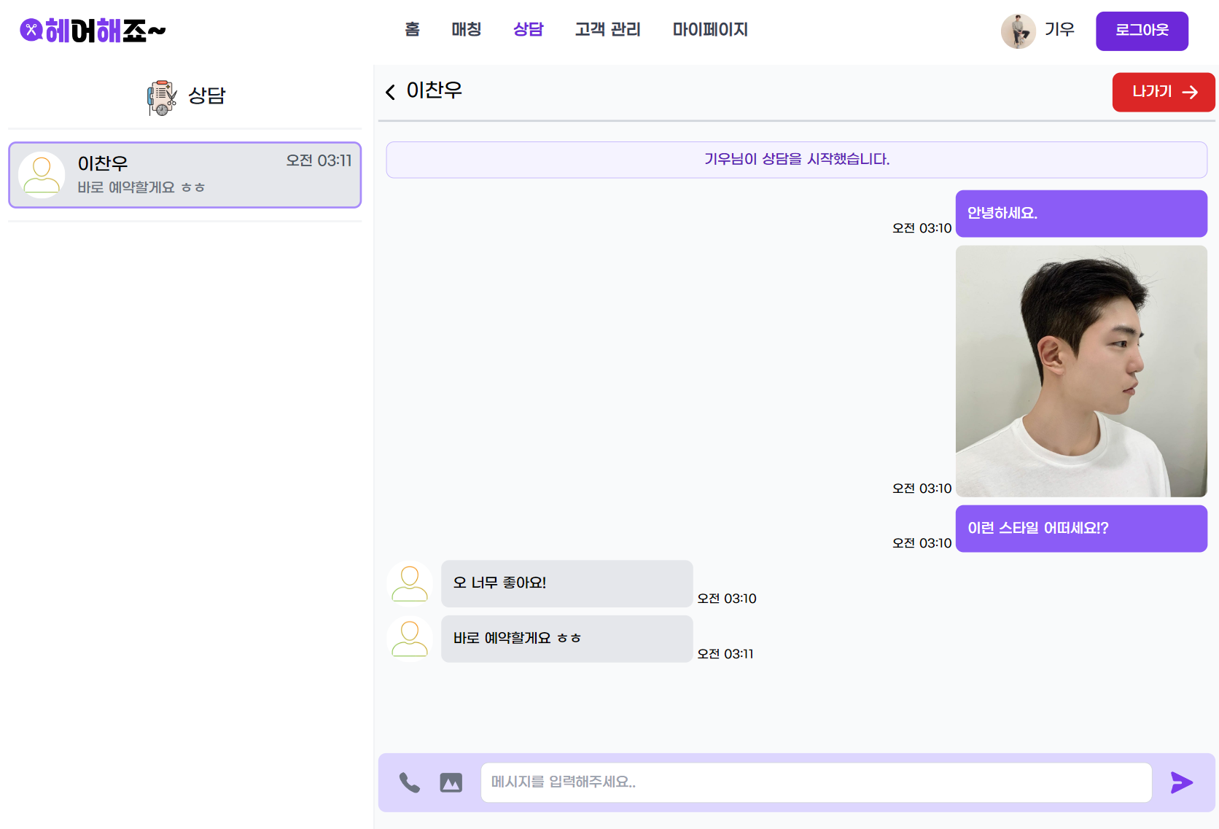Go to 마이페이지

click(709, 30)
